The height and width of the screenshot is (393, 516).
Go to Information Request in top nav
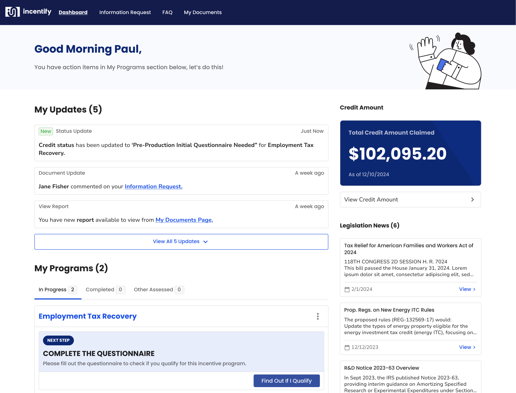[x=125, y=12]
